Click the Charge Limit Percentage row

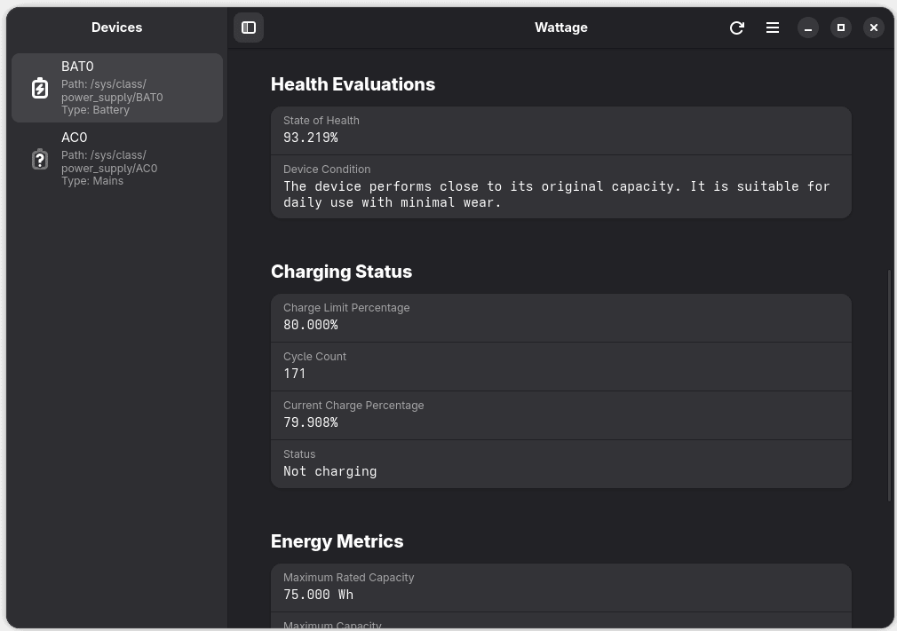[560, 318]
